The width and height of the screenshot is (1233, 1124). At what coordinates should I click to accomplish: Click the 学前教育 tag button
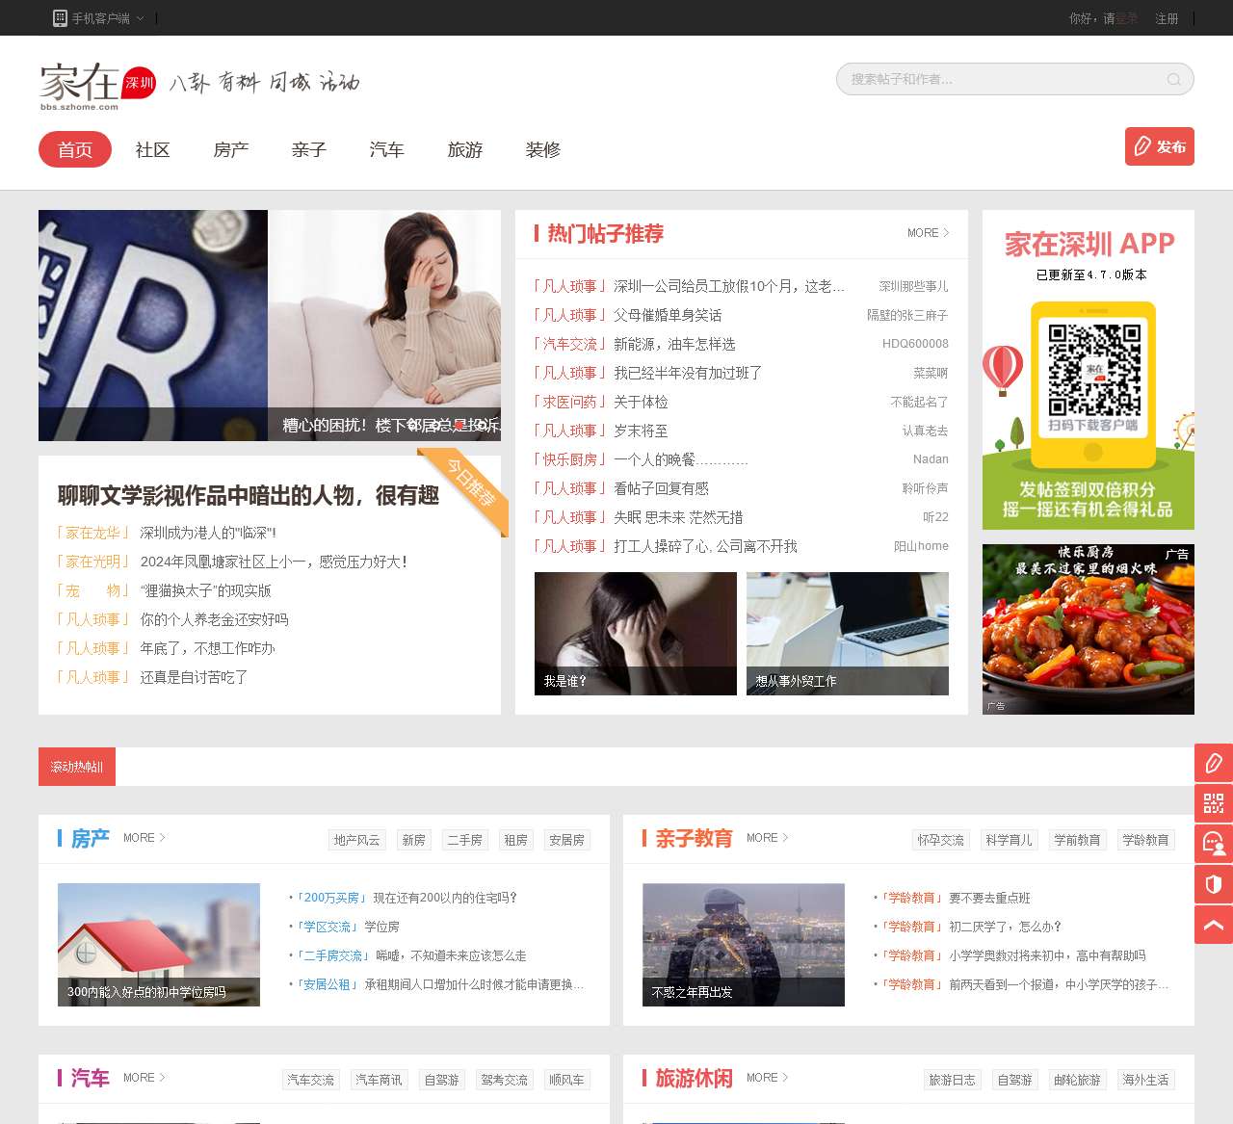click(x=1078, y=840)
